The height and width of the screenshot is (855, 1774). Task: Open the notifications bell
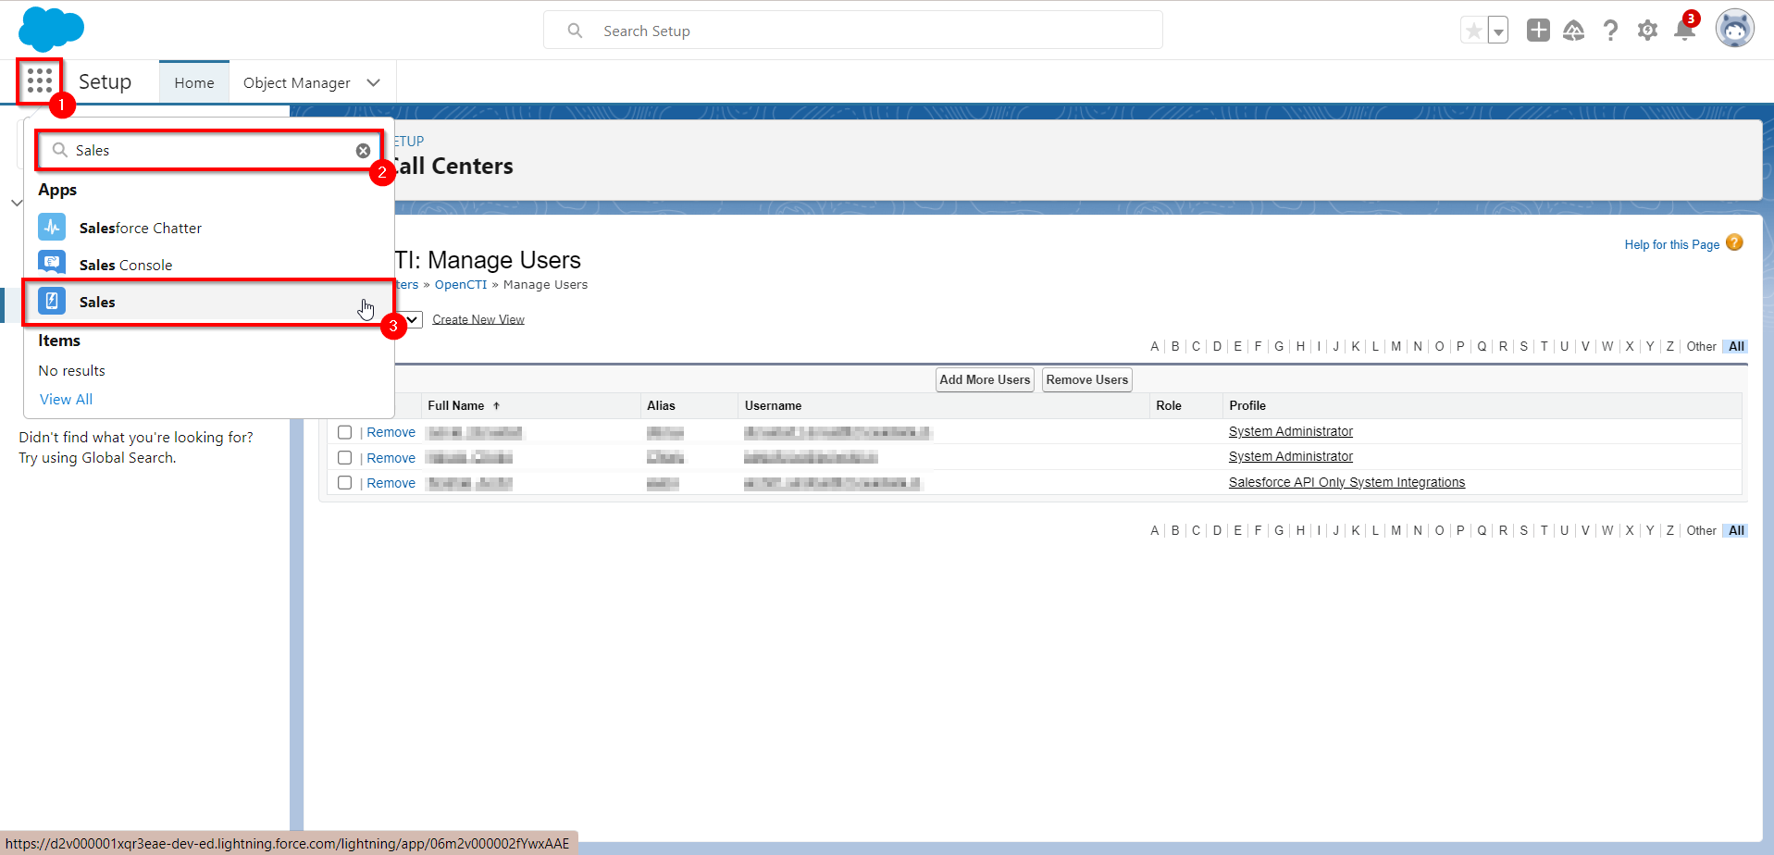point(1684,31)
